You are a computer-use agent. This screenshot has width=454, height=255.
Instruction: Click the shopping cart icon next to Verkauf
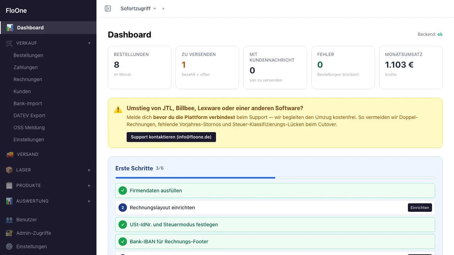[10, 43]
